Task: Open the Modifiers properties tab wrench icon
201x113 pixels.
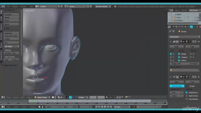Action: pyautogui.click(x=191, y=27)
